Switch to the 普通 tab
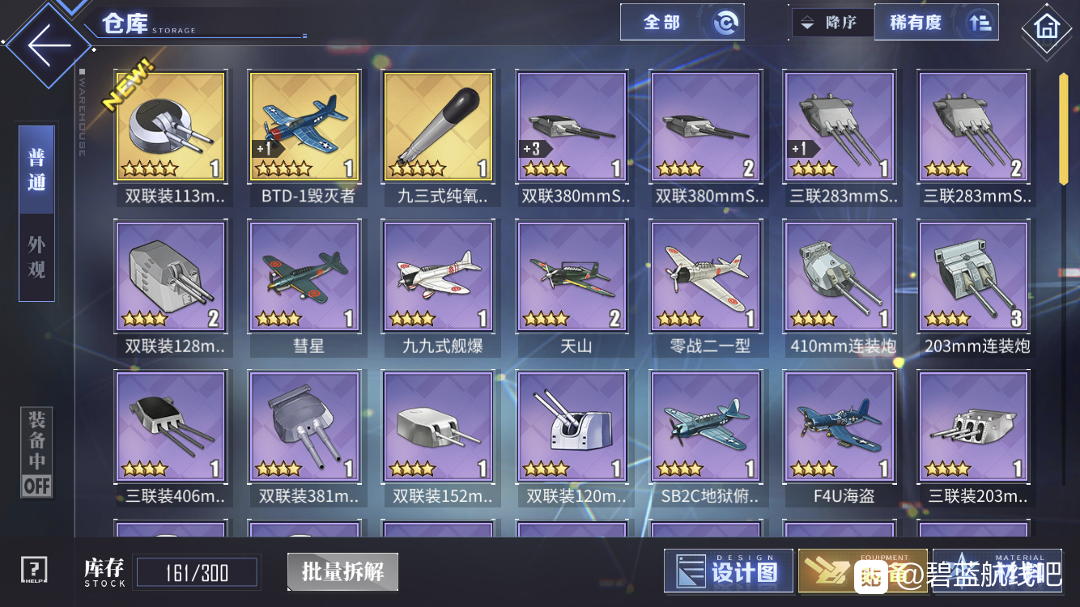Viewport: 1080px width, 607px height. (x=36, y=170)
